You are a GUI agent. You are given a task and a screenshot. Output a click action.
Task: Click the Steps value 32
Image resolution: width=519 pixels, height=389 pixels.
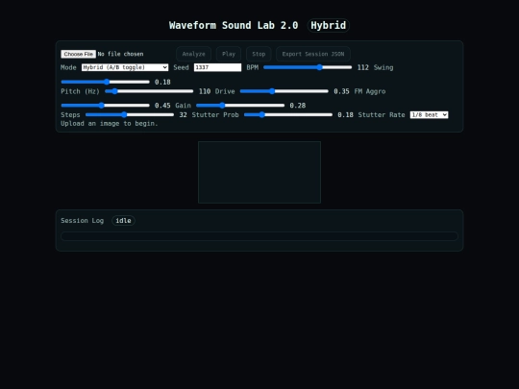click(183, 115)
